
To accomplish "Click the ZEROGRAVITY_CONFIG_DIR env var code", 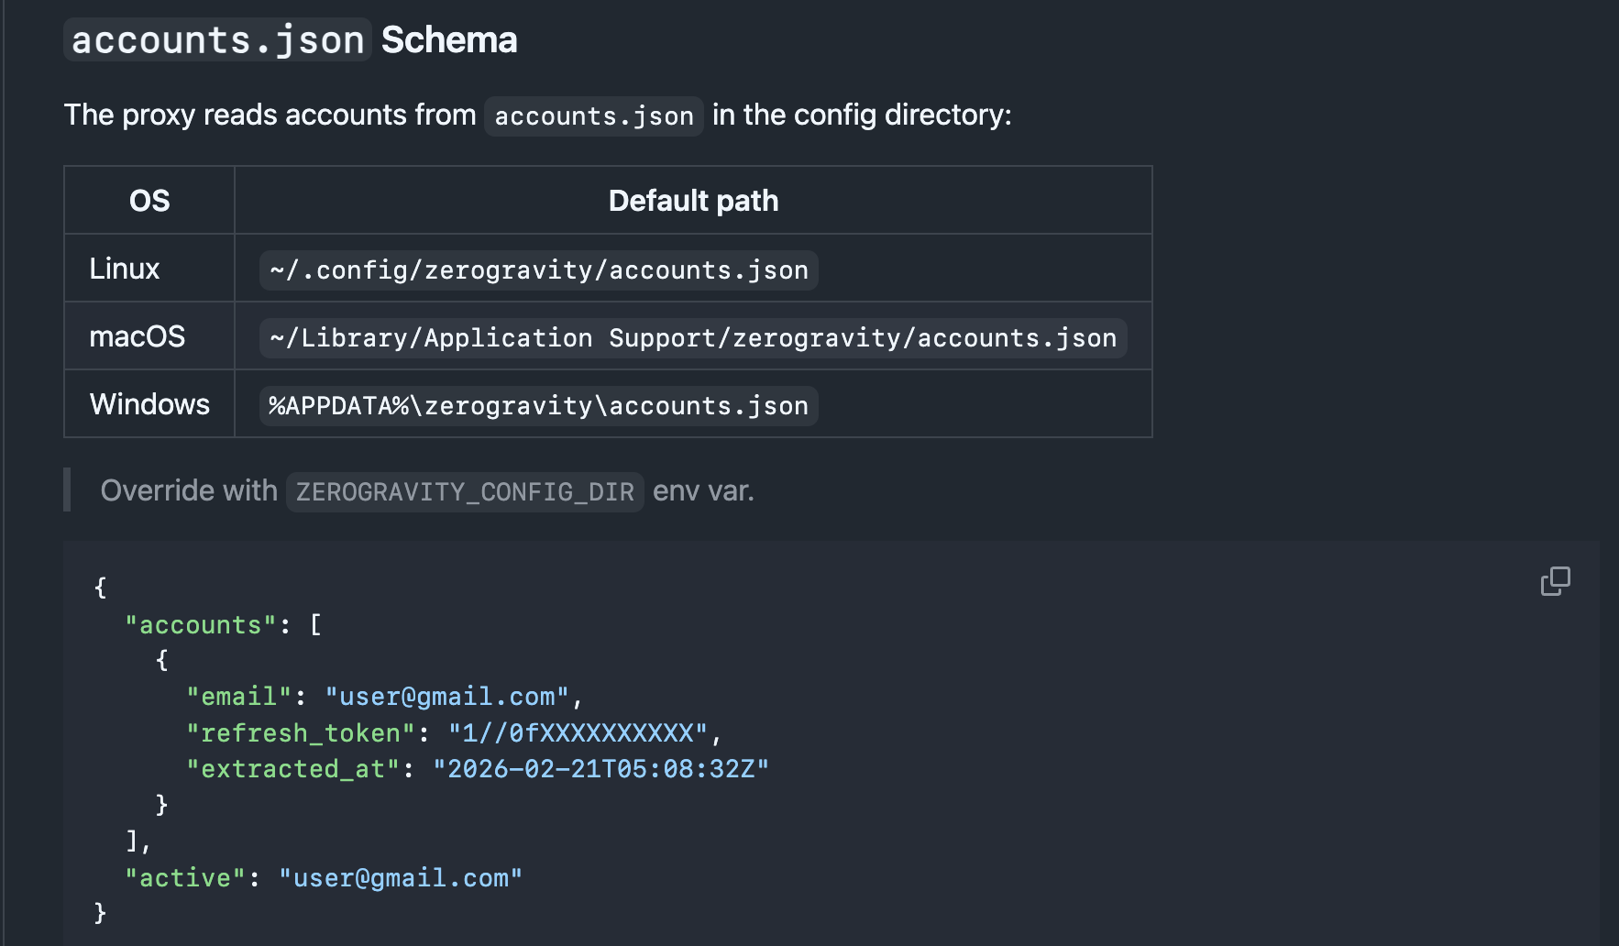I will tap(465, 492).
